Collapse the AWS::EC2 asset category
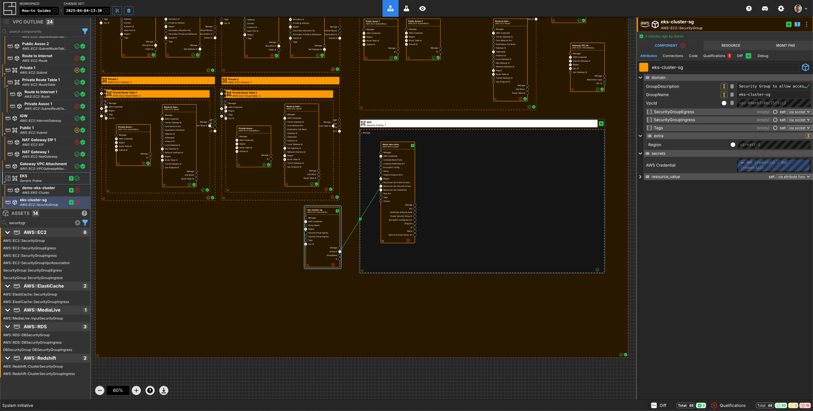The height and width of the screenshot is (411, 813). pos(8,232)
